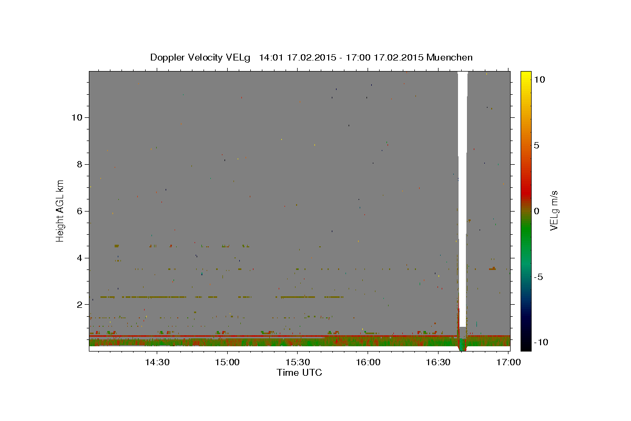The height and width of the screenshot is (421, 631).
Task: Click the 16:30 time tick label
Action: coord(438,362)
